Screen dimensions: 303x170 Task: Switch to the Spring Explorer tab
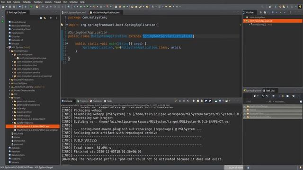pos(252,91)
